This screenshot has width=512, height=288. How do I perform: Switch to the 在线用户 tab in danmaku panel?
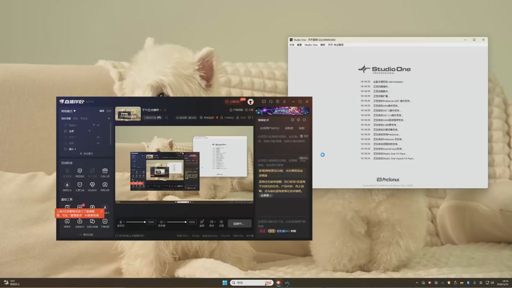(x=269, y=129)
